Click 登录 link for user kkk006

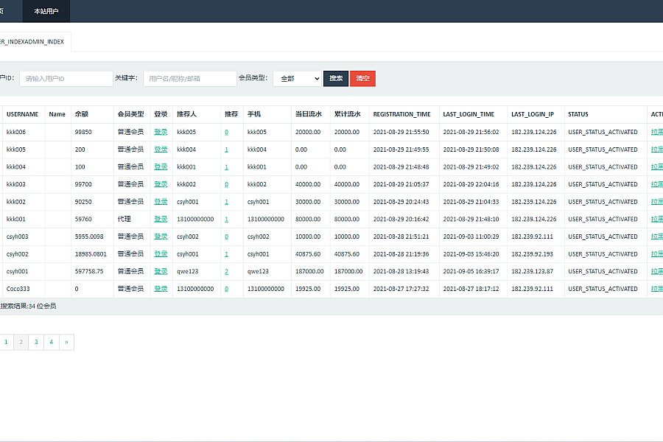(161, 132)
